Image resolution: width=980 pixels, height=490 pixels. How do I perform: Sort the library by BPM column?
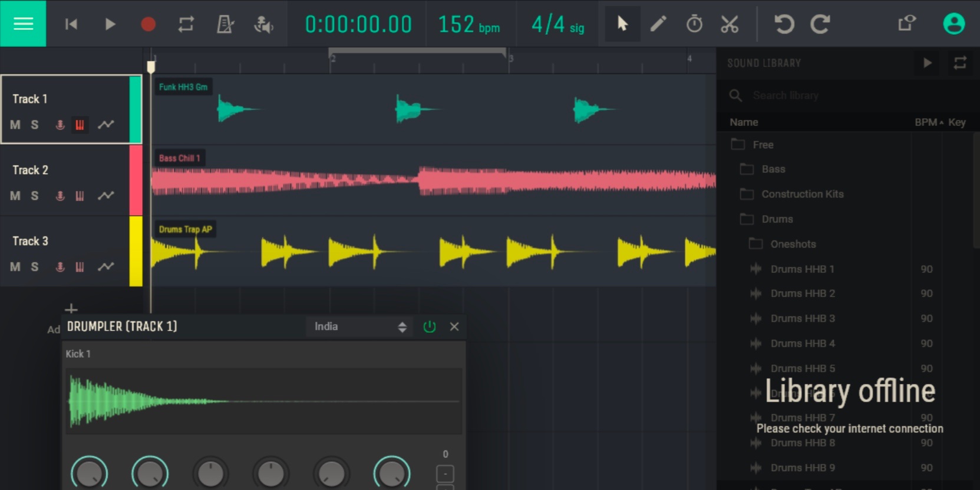(927, 122)
